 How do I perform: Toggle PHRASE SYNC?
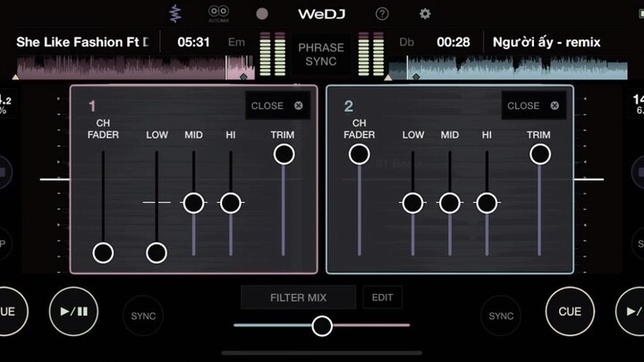321,55
